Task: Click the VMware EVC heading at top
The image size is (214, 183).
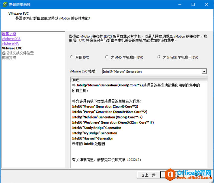Action: [x=18, y=14]
